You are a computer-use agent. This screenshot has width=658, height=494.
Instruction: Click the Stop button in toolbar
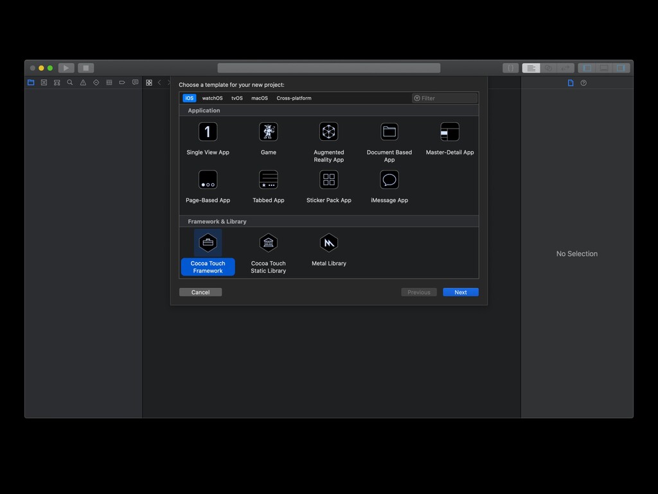(x=86, y=68)
